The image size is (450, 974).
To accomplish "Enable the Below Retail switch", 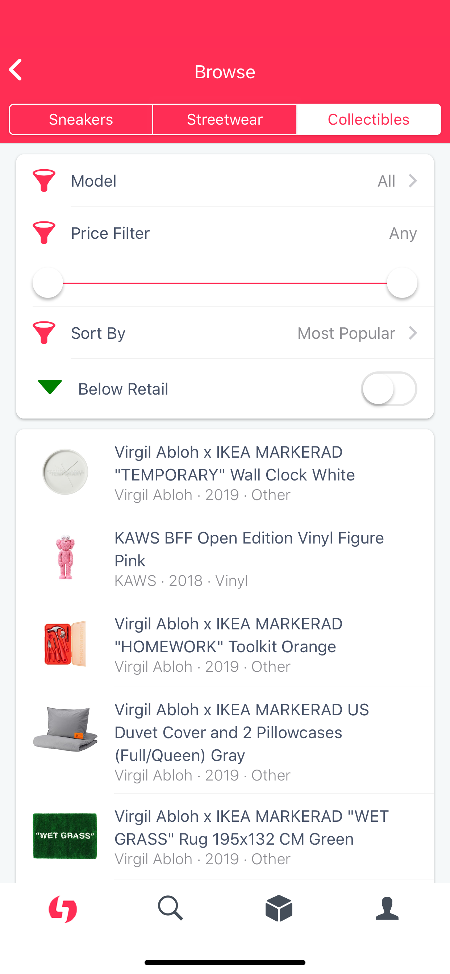I will (389, 389).
